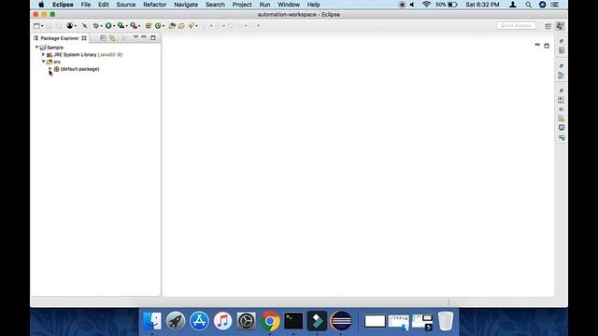This screenshot has width=598, height=336.
Task: Collapse the src folder node
Action: (44, 62)
